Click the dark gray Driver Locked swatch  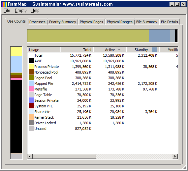pos(31,123)
